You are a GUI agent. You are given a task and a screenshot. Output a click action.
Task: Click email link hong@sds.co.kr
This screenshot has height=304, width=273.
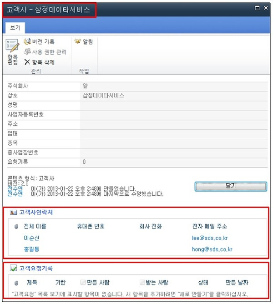[x=212, y=249]
